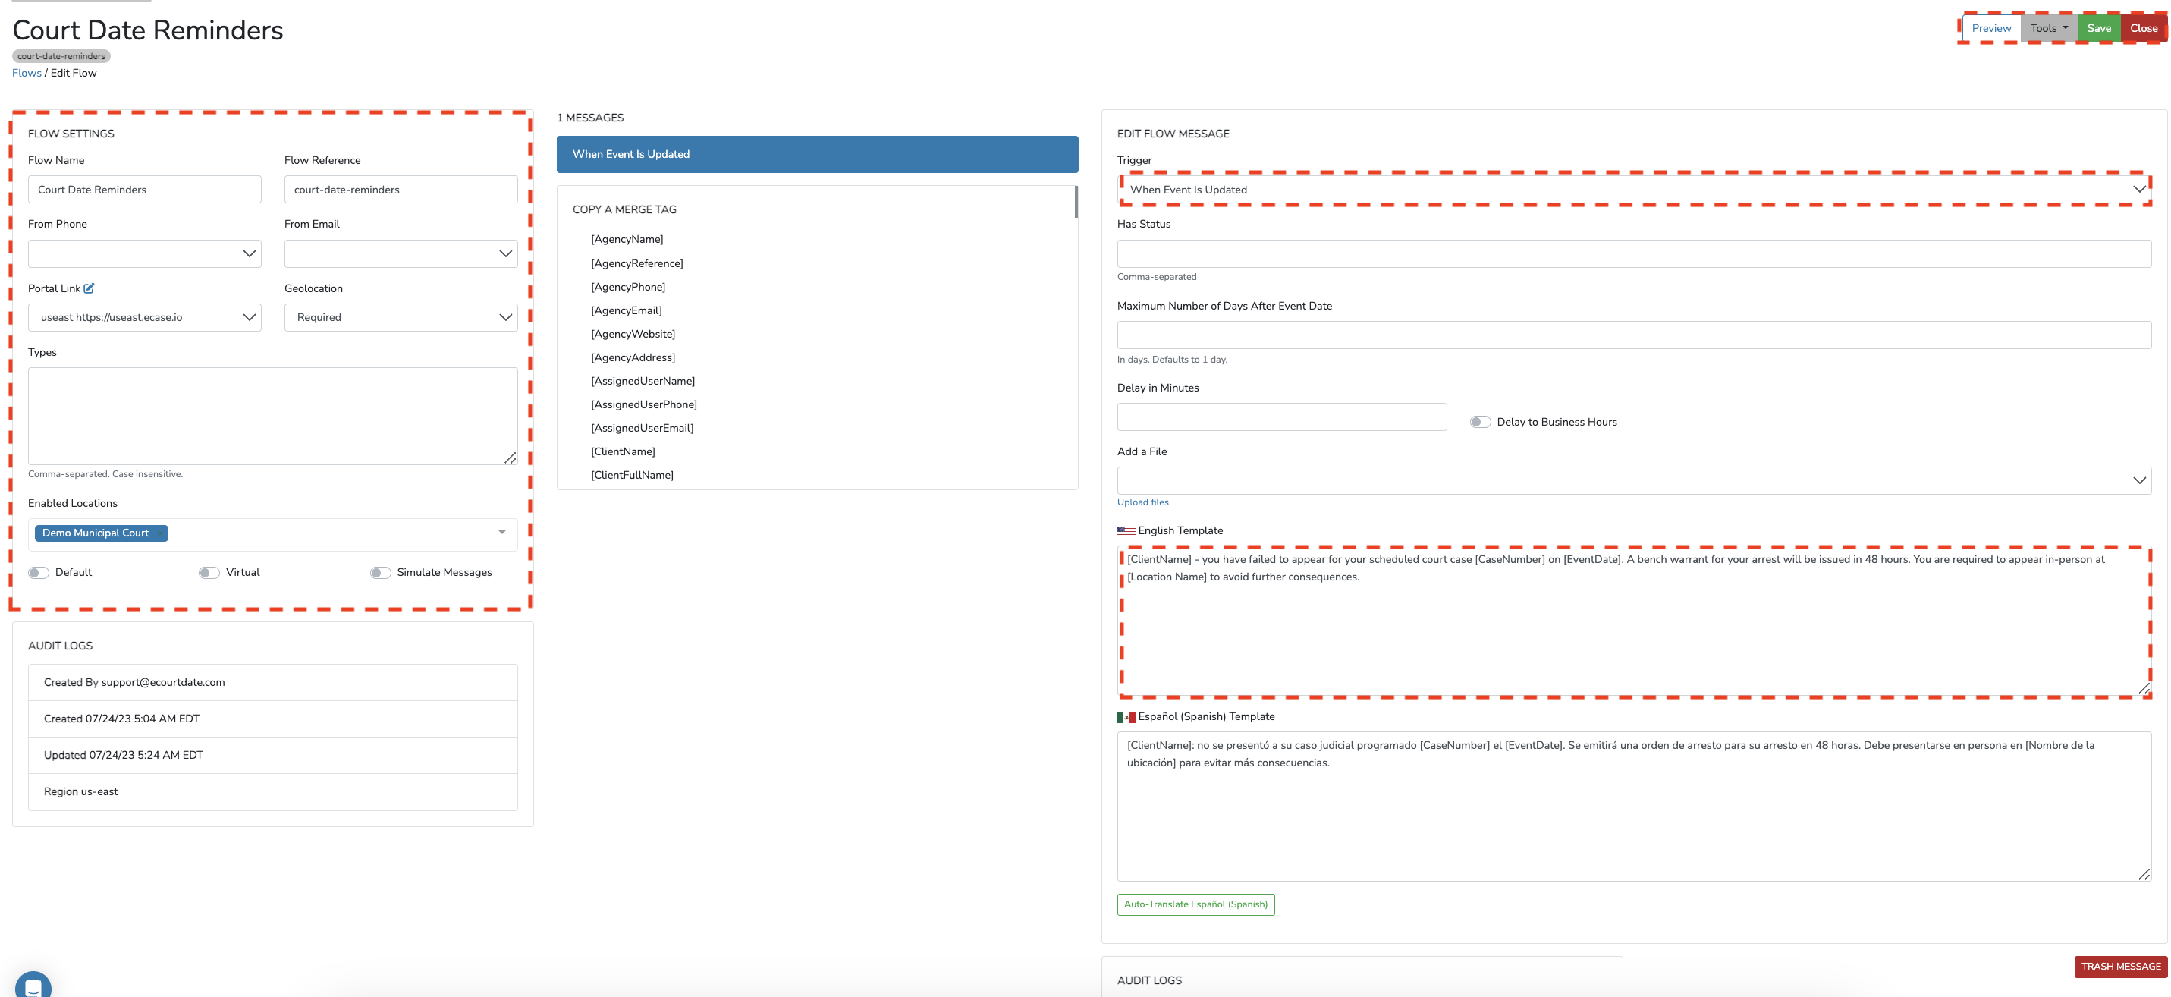2171x997 pixels.
Task: Click the US flag by English Template
Action: 1126,531
